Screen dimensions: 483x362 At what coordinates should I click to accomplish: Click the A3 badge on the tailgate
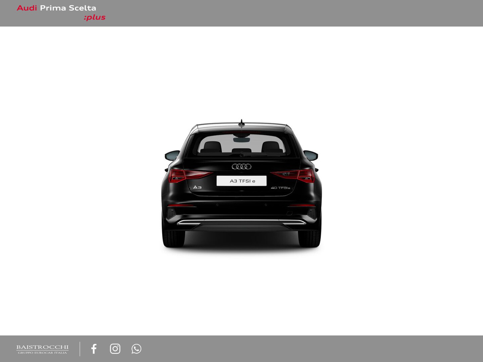197,187
